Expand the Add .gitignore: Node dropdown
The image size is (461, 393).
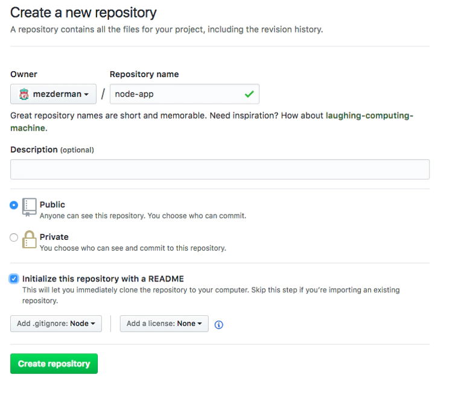click(56, 324)
